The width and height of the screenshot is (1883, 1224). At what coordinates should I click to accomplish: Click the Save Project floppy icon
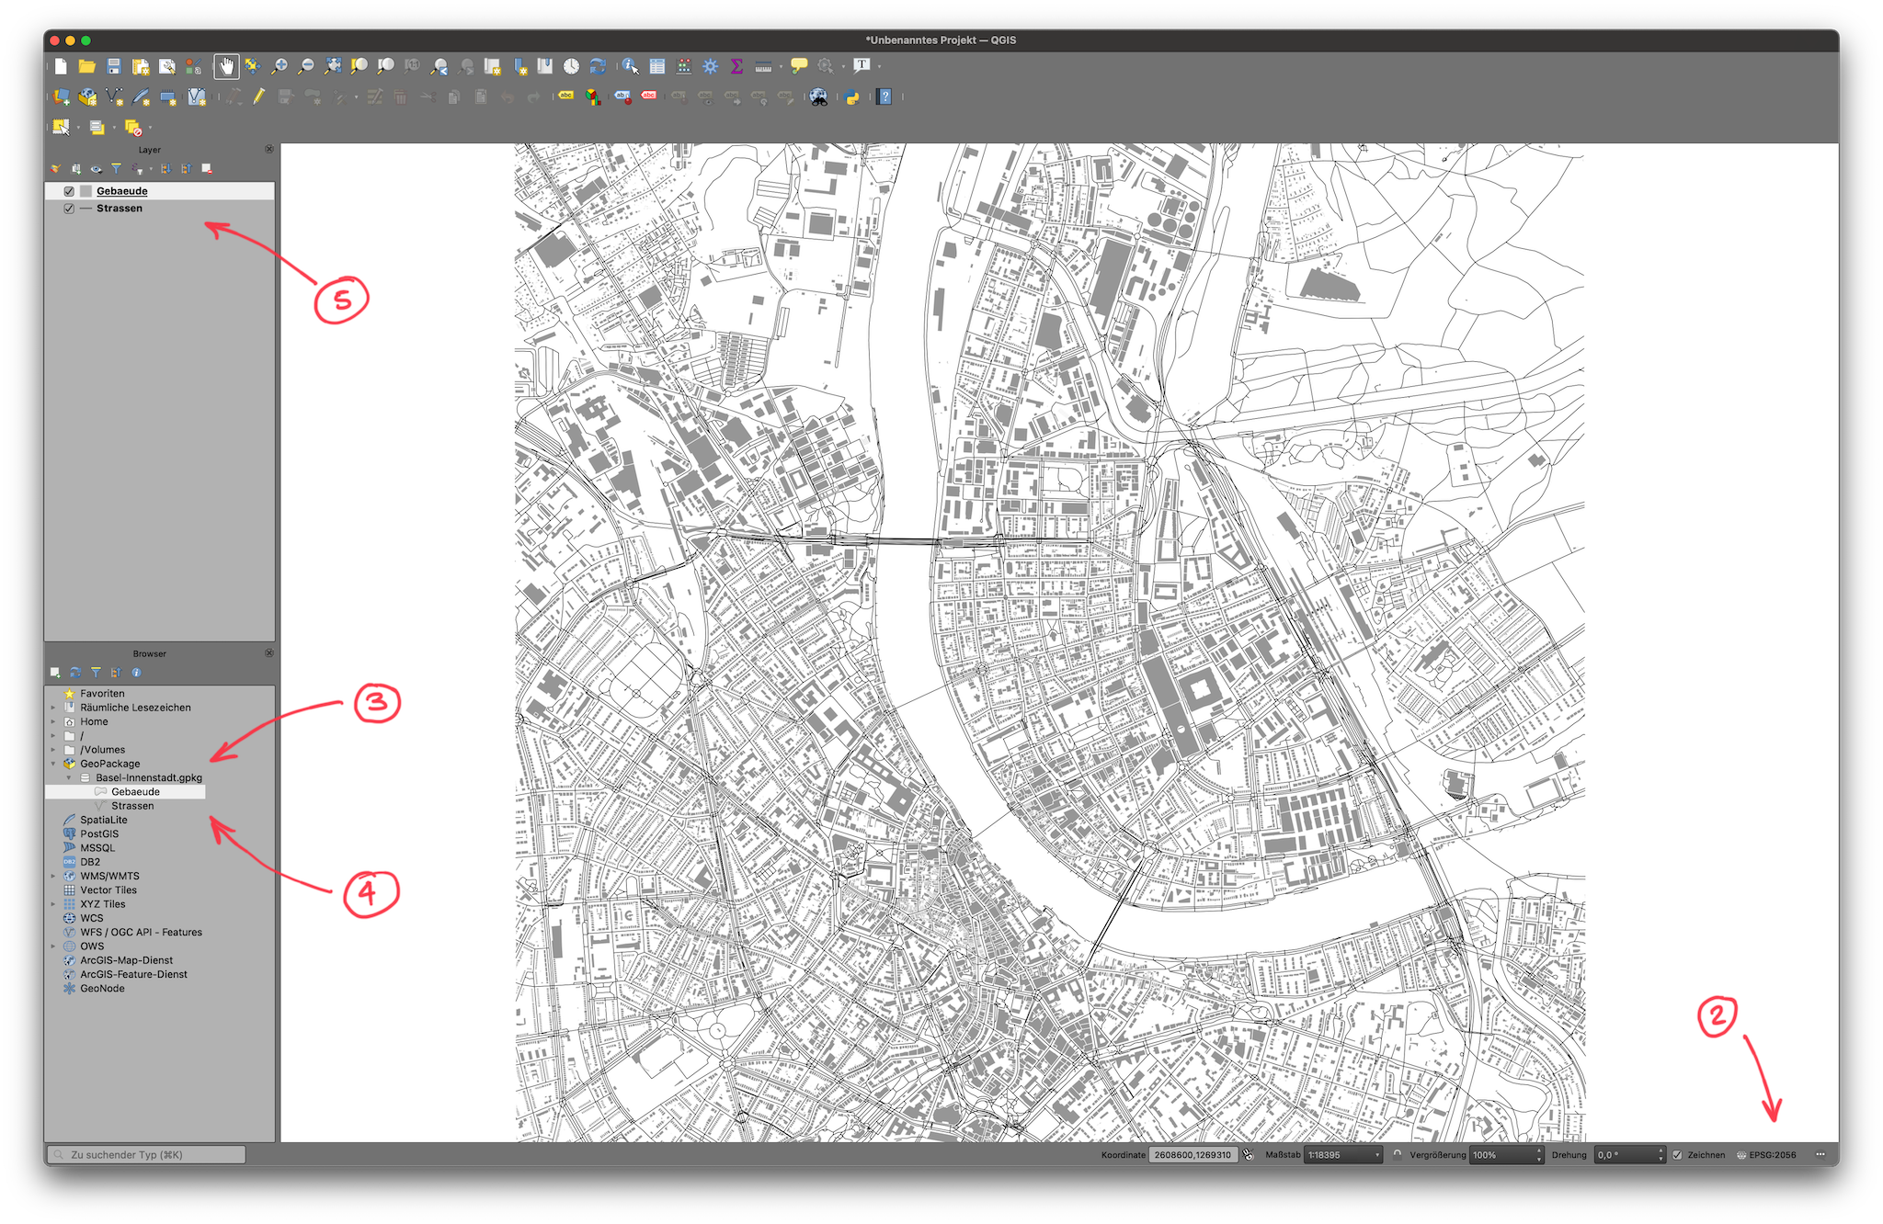tap(114, 66)
